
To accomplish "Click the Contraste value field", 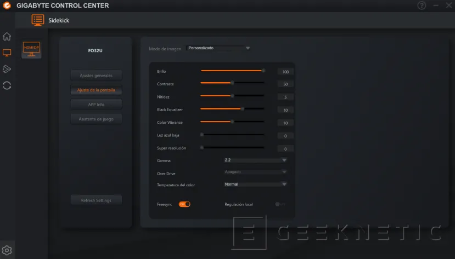I will 285,84.
